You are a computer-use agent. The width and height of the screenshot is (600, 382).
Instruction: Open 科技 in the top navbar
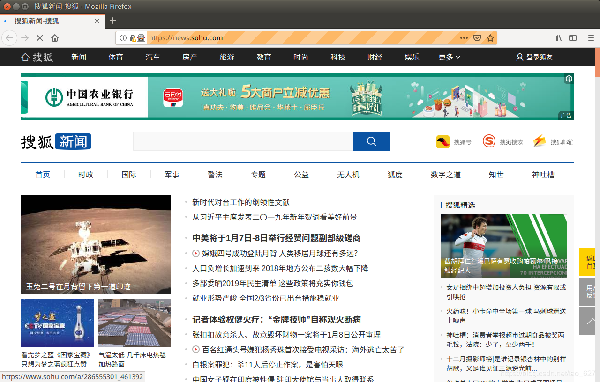click(x=338, y=57)
